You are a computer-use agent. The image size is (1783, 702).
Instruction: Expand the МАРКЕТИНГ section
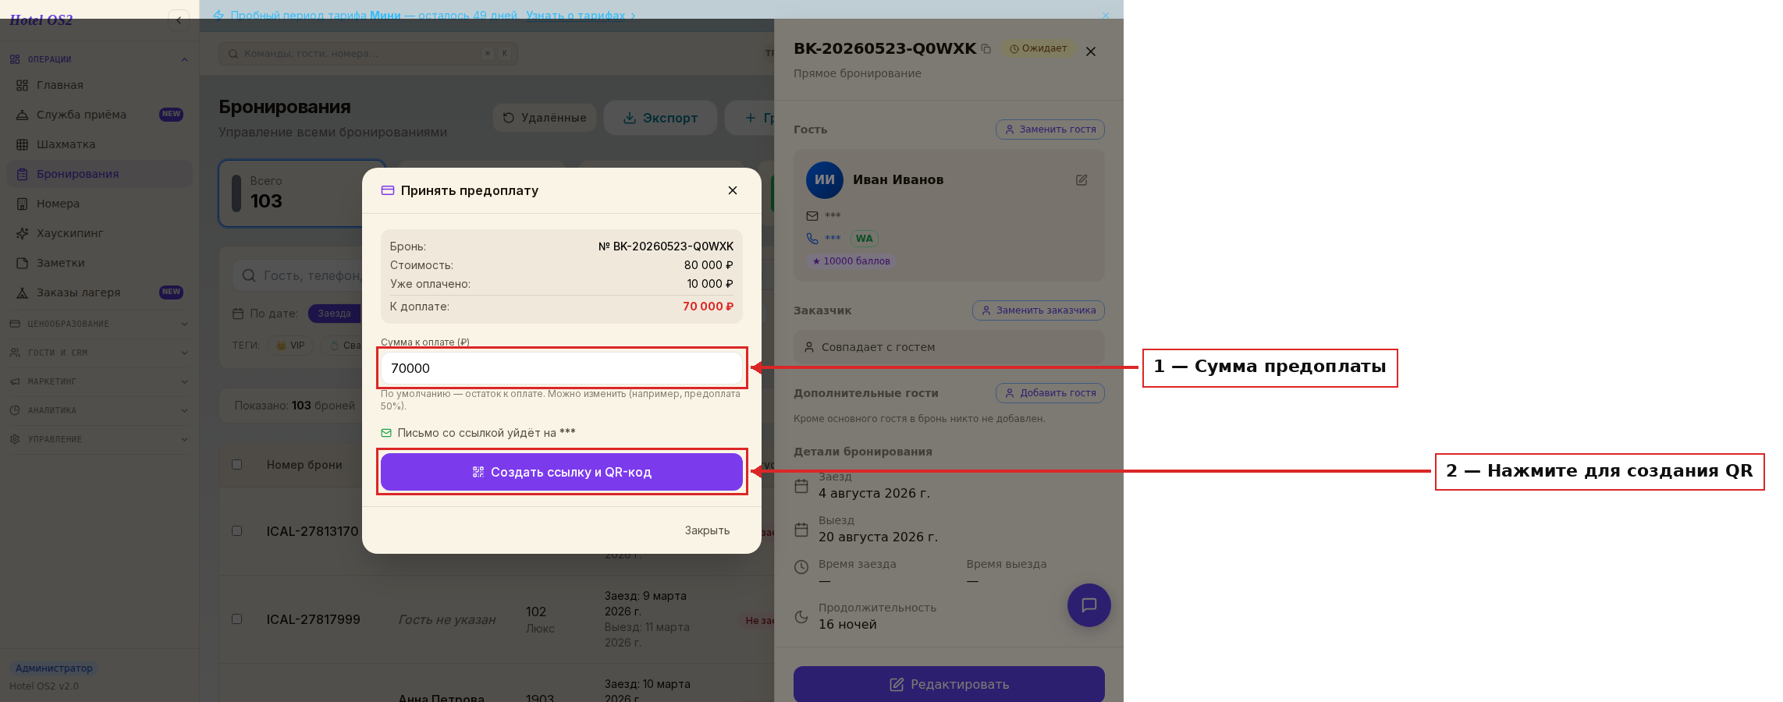[99, 381]
